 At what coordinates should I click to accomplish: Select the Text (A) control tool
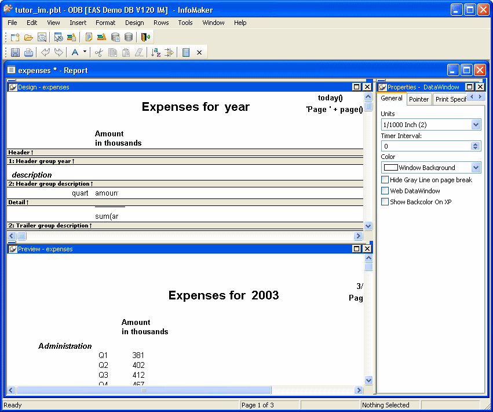click(75, 52)
